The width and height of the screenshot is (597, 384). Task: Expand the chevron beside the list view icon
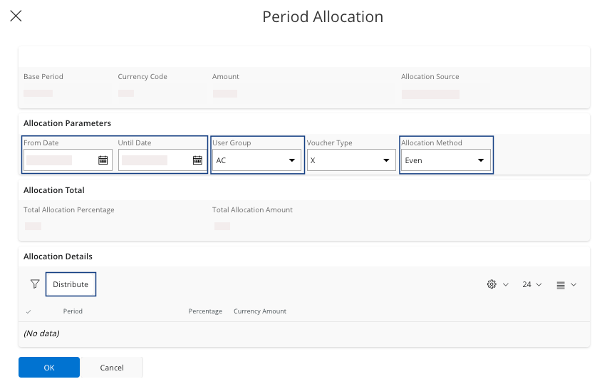(574, 285)
